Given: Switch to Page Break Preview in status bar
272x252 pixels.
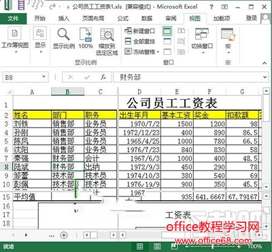Looking at the screenshot, I should click(174, 247).
